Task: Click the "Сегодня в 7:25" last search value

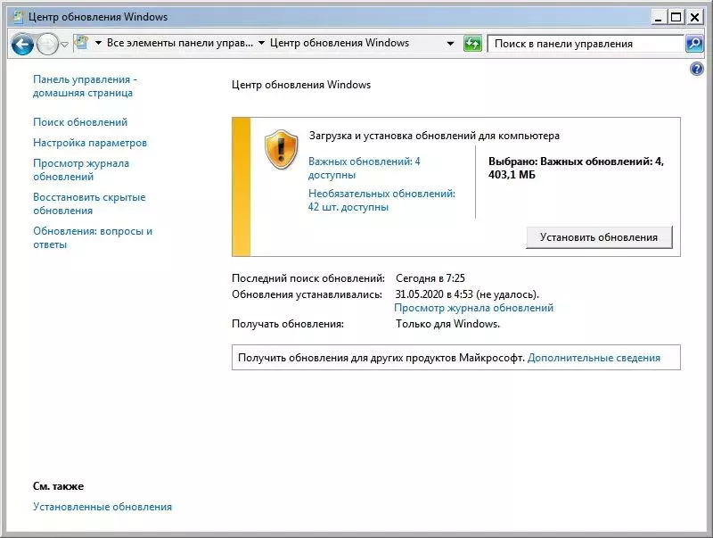Action: 430,278
